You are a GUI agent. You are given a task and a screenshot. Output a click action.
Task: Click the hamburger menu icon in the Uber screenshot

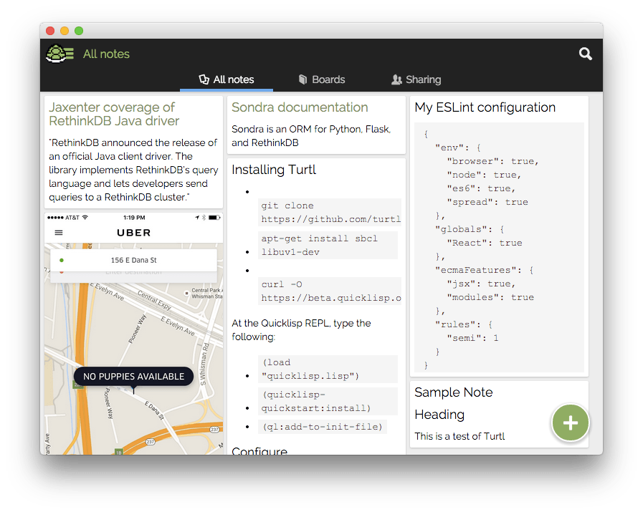pyautogui.click(x=59, y=233)
